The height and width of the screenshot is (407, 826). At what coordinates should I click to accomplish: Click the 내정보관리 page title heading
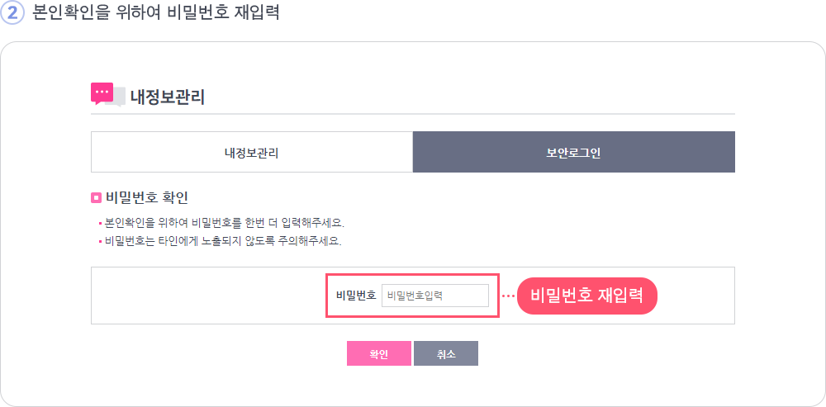click(x=168, y=98)
